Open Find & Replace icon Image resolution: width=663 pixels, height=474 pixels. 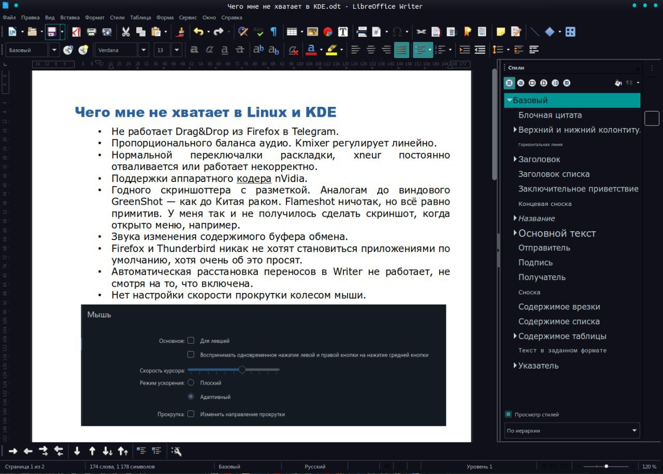(243, 32)
